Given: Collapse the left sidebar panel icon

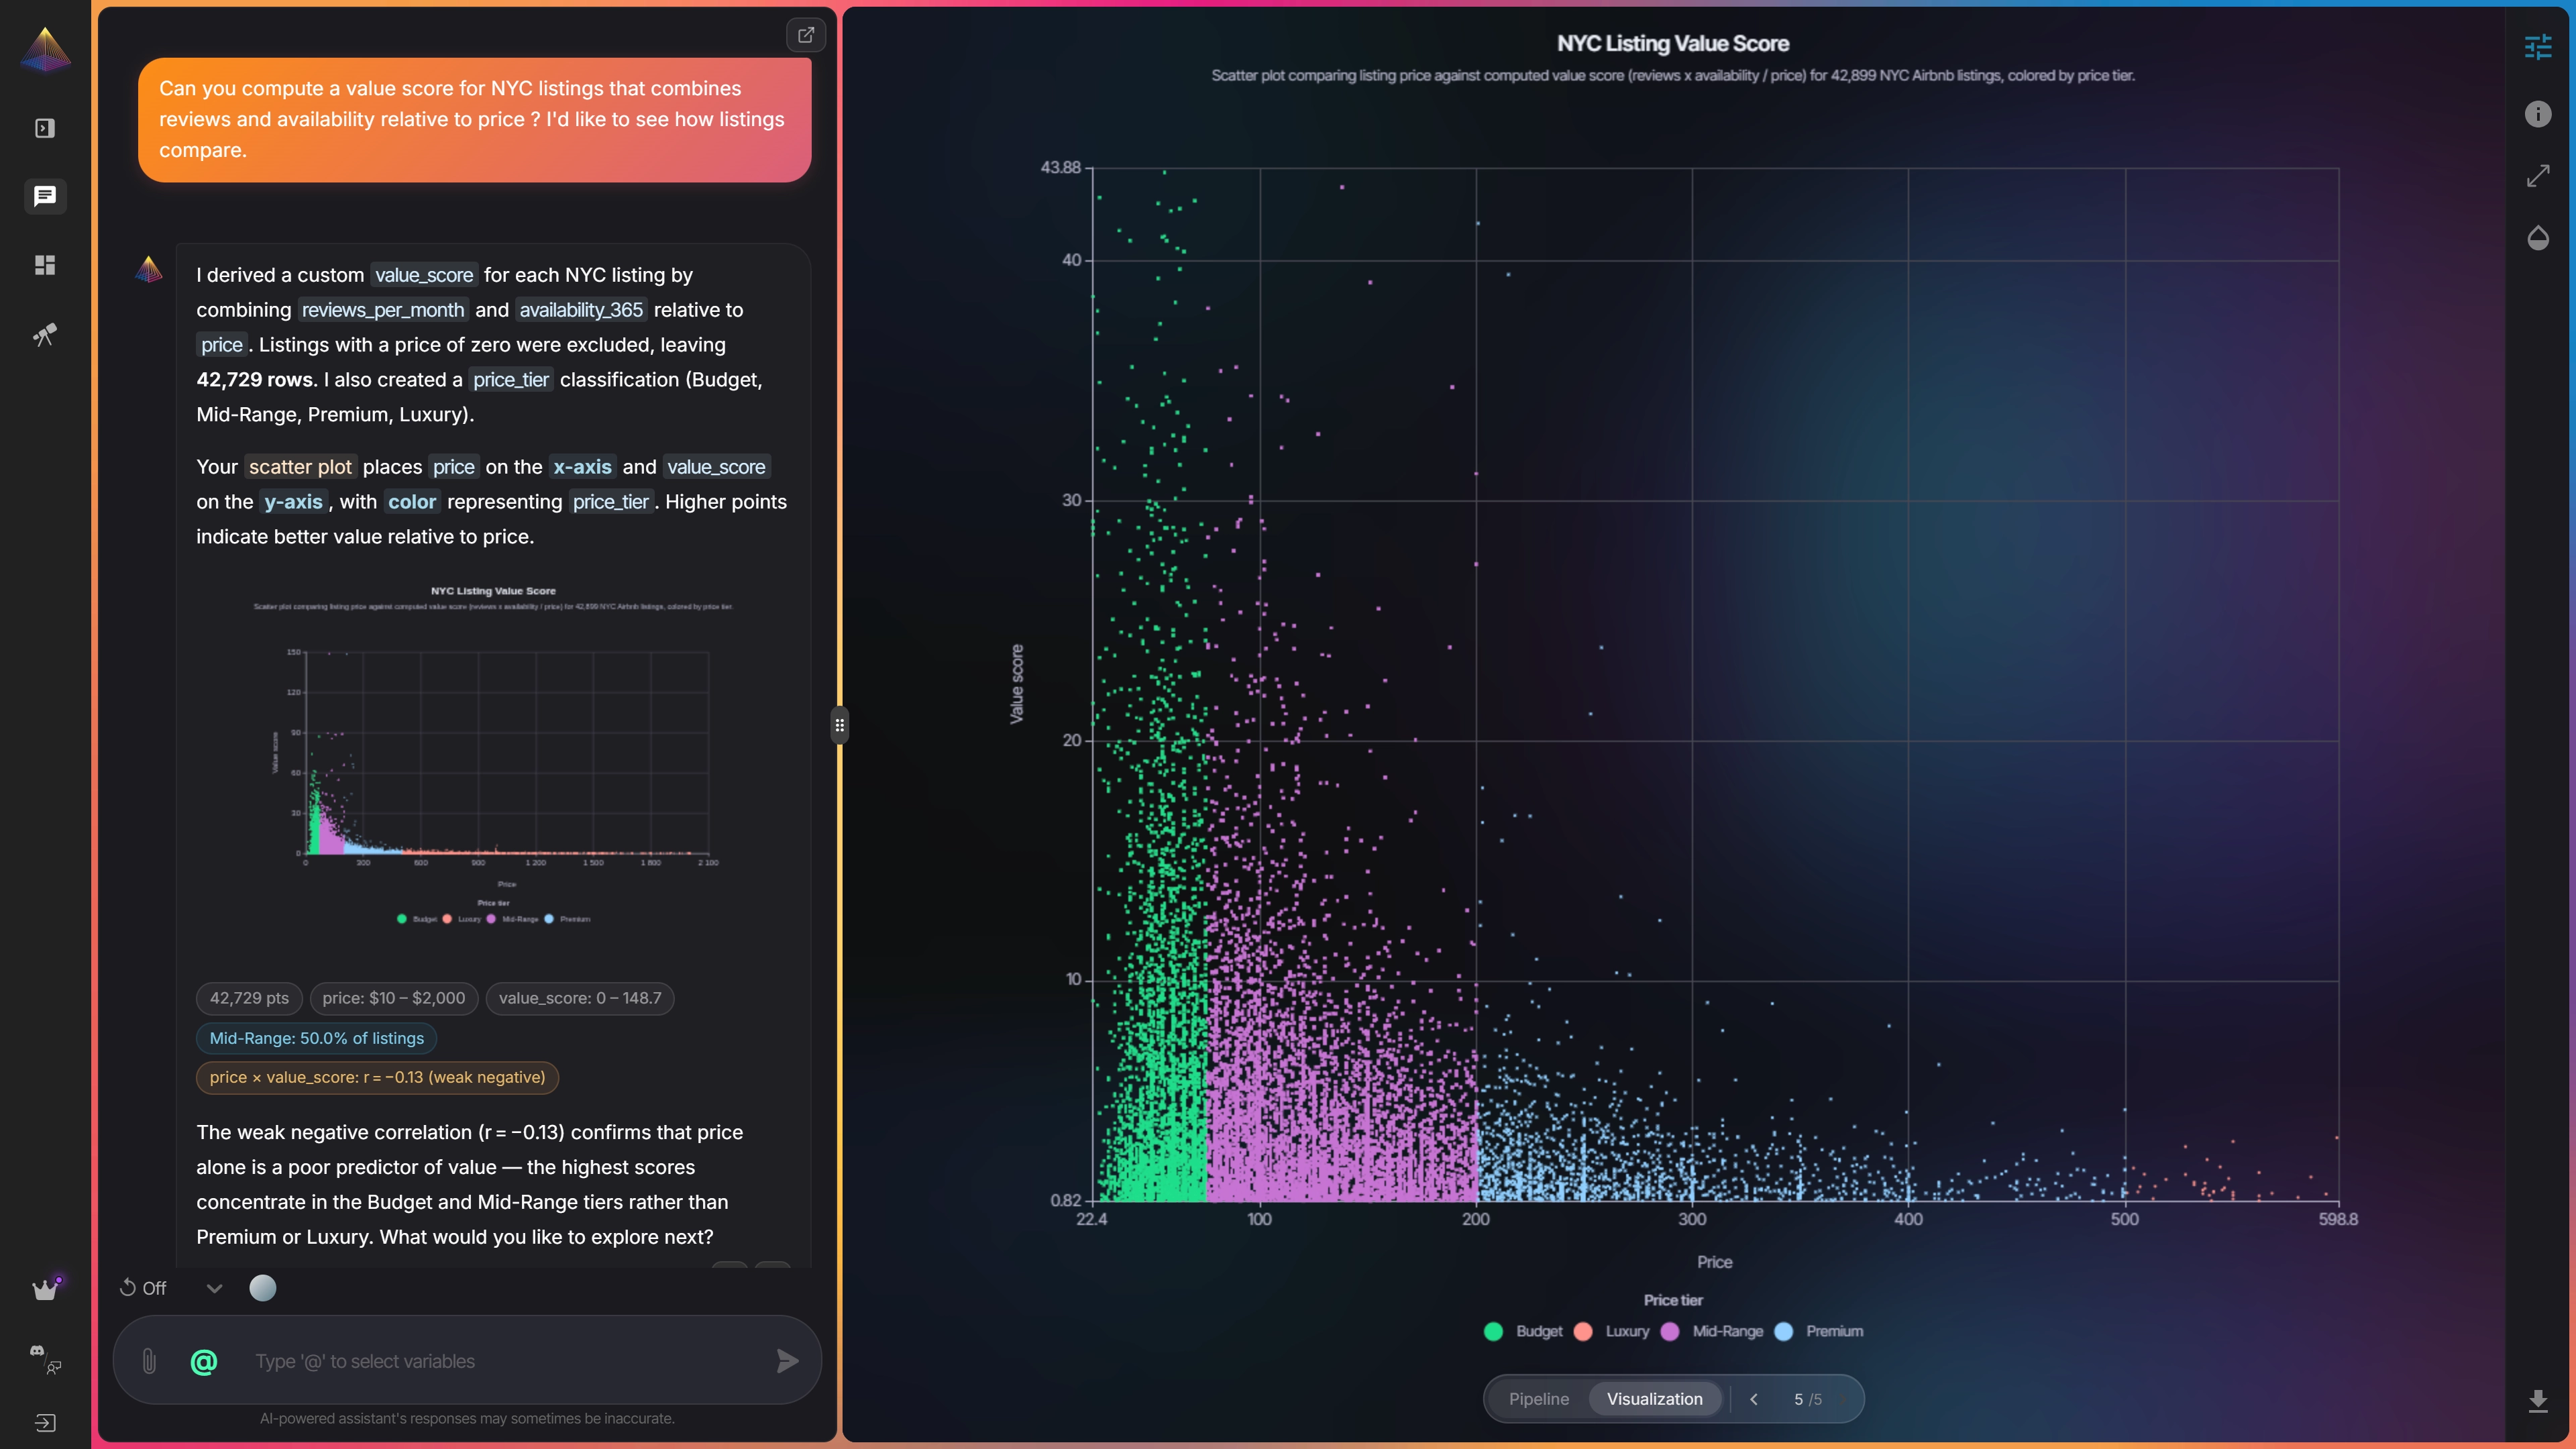Looking at the screenshot, I should pyautogui.click(x=45, y=128).
